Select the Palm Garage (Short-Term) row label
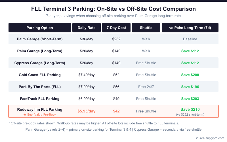 (40, 39)
